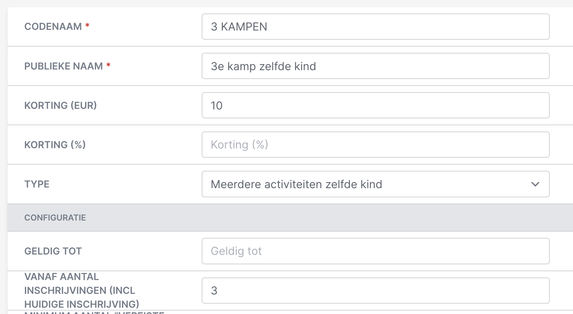Image resolution: width=573 pixels, height=314 pixels.
Task: Focus the Codenaam field containing 3 KAMPEN
Action: click(x=375, y=27)
